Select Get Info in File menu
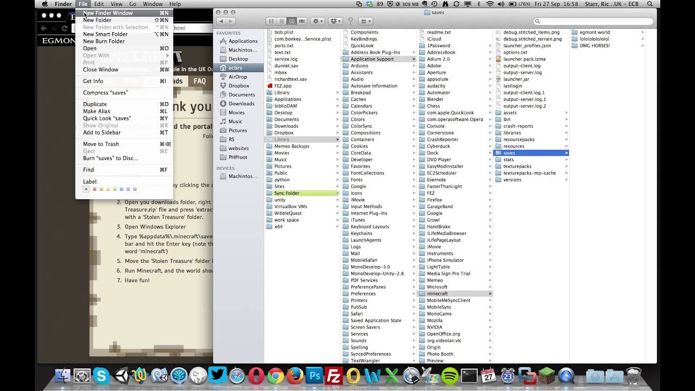 click(124, 81)
